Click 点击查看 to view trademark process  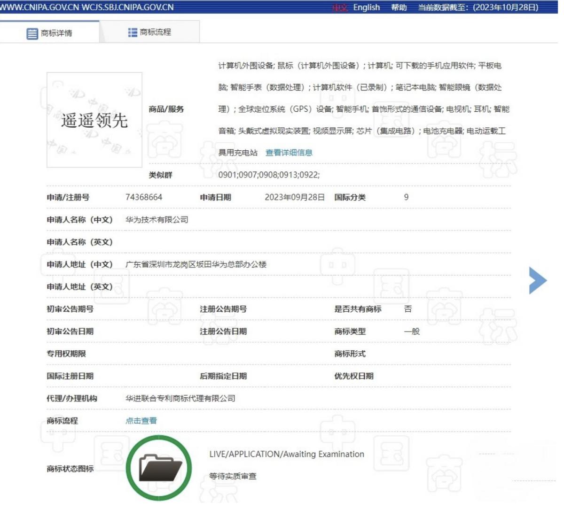[x=141, y=421]
